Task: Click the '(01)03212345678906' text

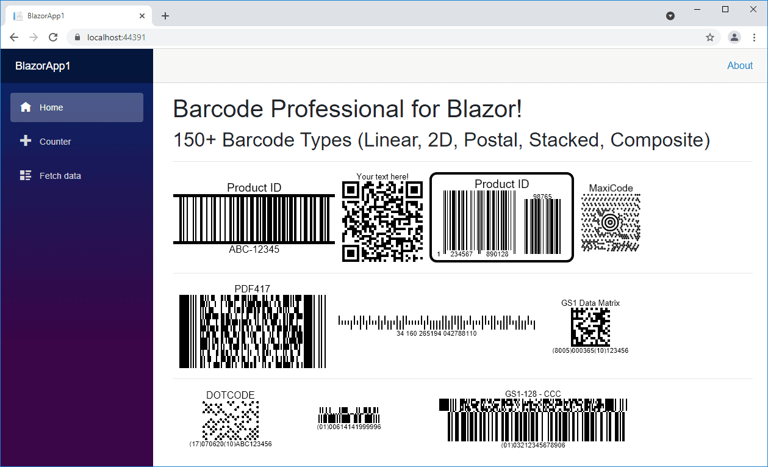Action: point(533,446)
